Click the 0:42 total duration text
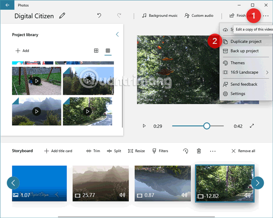The image size is (273, 218). (238, 126)
